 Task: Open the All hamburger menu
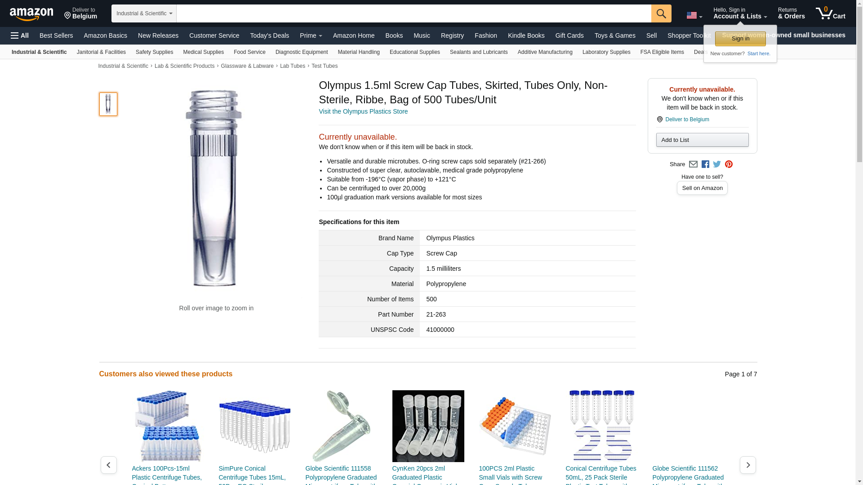click(x=20, y=35)
